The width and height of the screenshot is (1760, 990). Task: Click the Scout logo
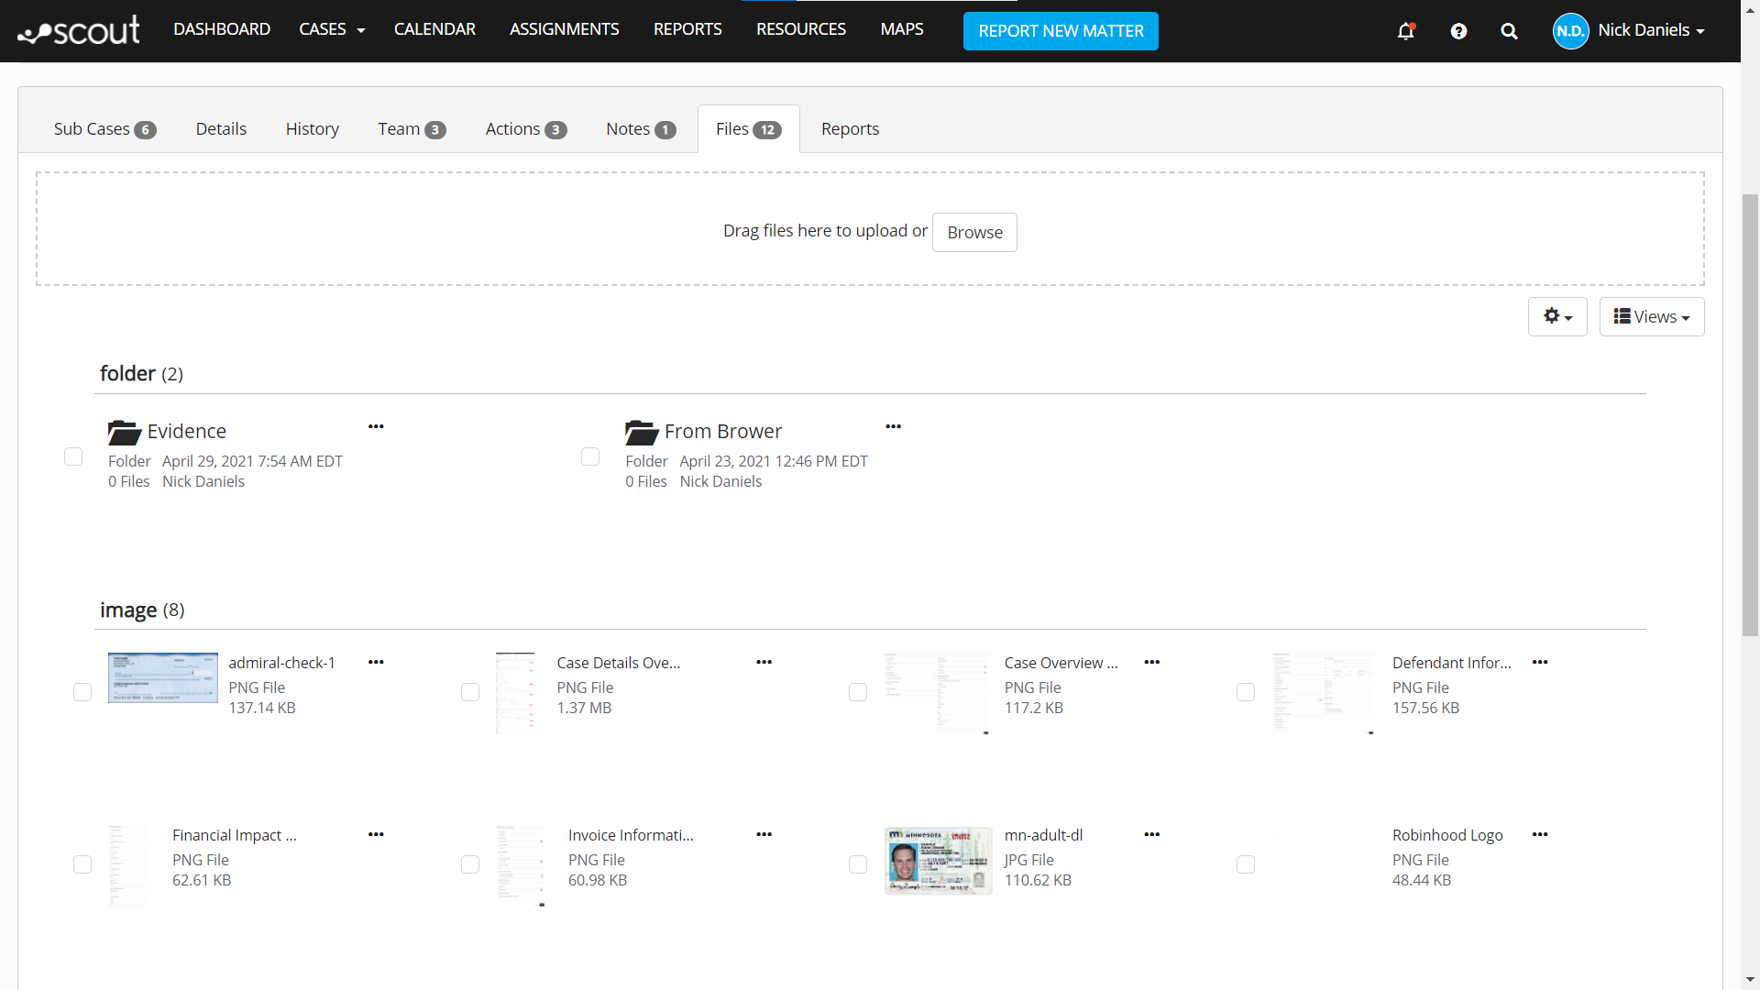[78, 30]
